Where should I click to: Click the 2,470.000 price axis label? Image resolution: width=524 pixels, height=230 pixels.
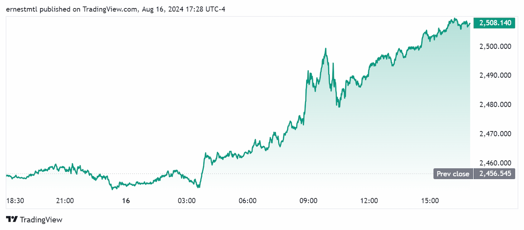[x=495, y=134]
